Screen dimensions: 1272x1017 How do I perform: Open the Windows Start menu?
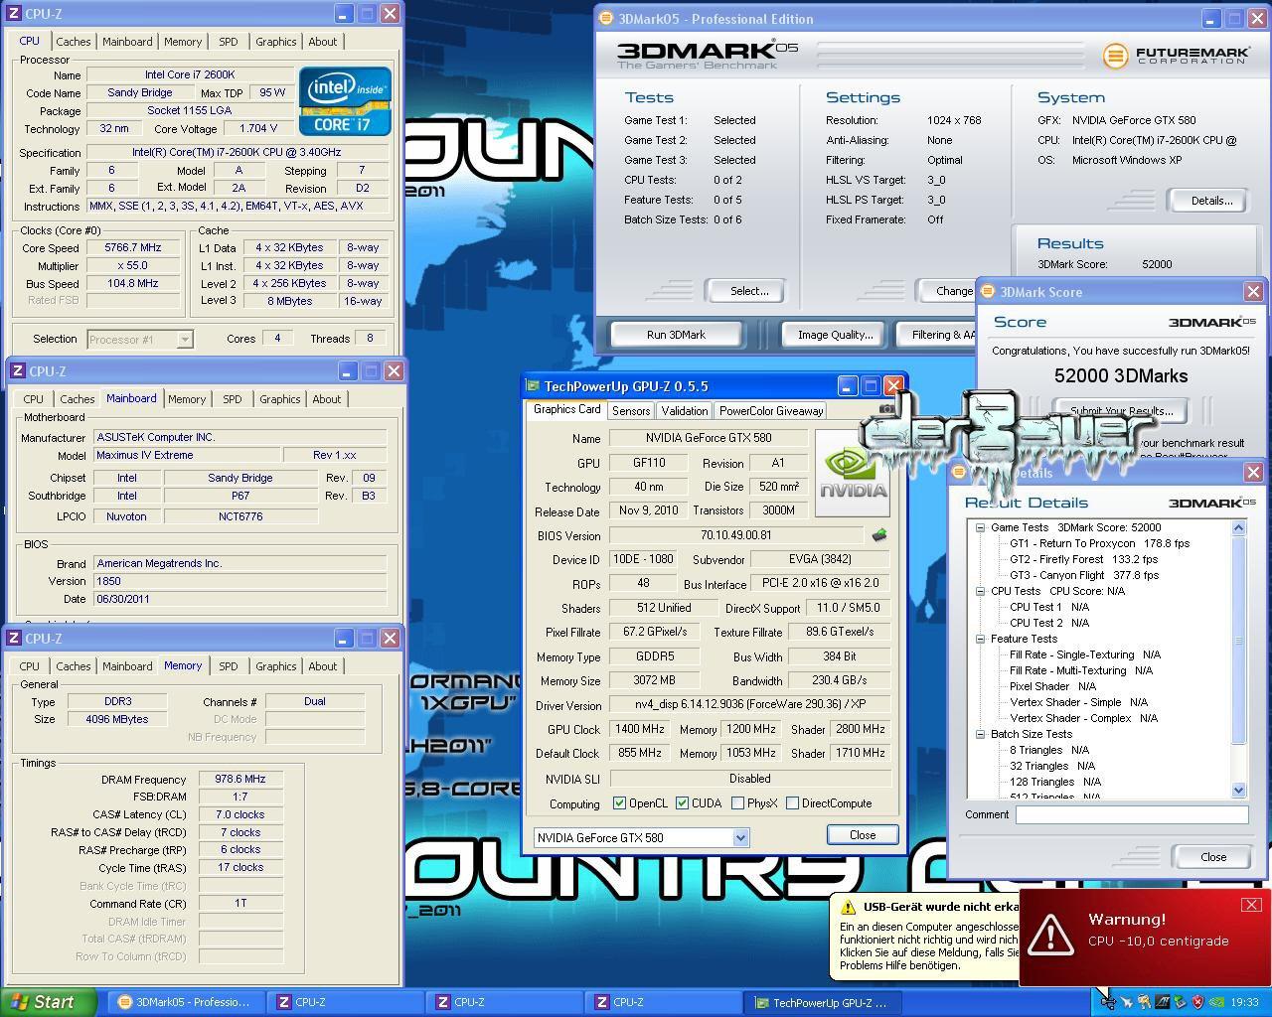pos(49,1002)
